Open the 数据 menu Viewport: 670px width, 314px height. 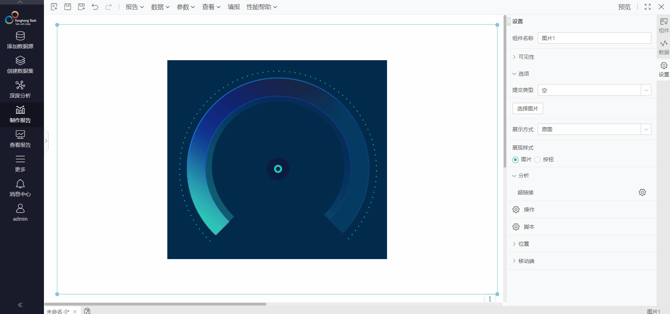click(x=160, y=7)
